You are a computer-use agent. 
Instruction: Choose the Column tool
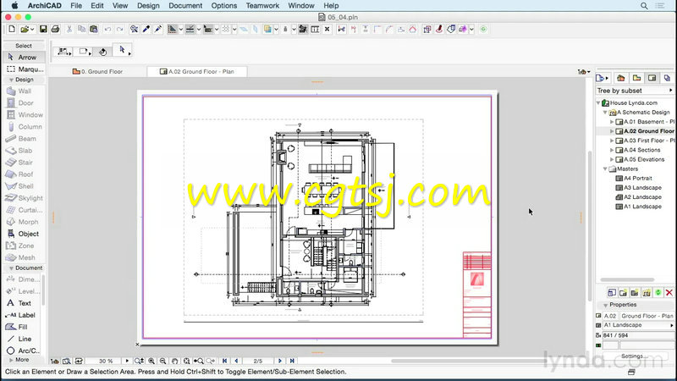tap(24, 126)
